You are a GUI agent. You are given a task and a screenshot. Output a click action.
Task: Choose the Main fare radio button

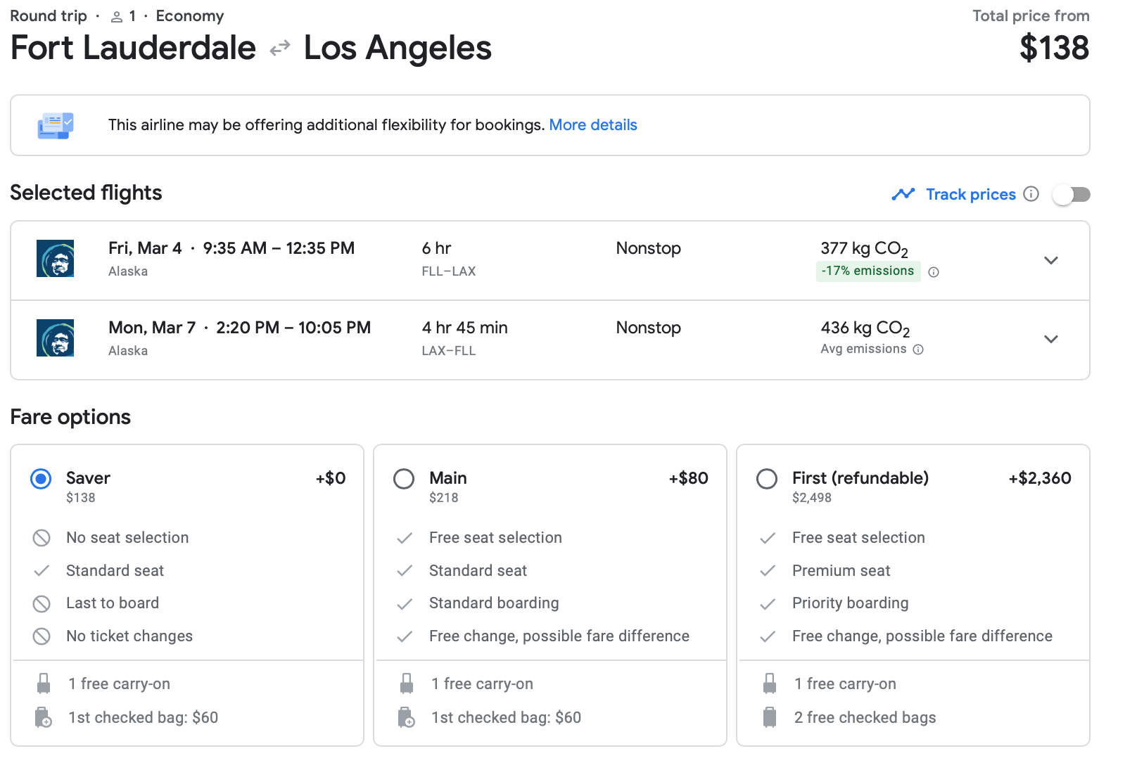click(404, 479)
